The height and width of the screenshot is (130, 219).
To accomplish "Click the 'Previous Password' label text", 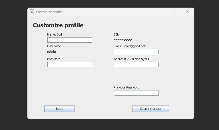I will (x=126, y=87).
